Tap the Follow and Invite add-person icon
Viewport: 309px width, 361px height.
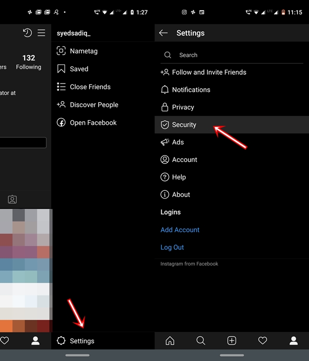click(165, 72)
